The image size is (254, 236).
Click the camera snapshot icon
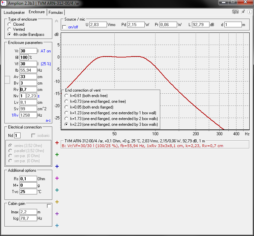tap(235, 12)
